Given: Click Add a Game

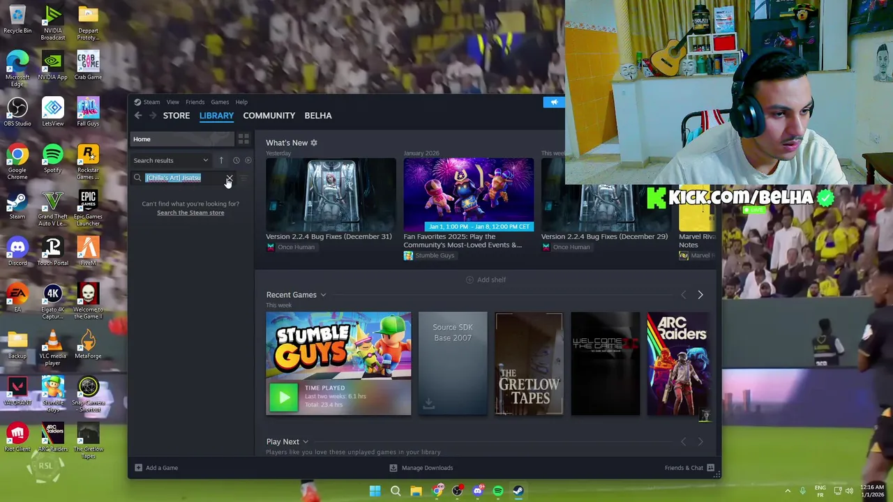Looking at the screenshot, I should coord(156,468).
